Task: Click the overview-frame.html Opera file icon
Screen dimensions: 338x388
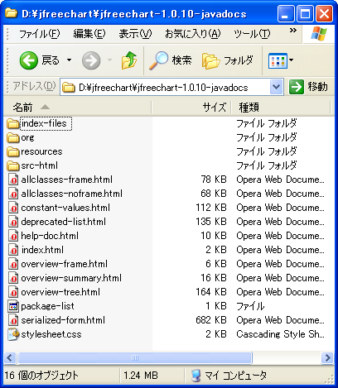Action: point(13,264)
